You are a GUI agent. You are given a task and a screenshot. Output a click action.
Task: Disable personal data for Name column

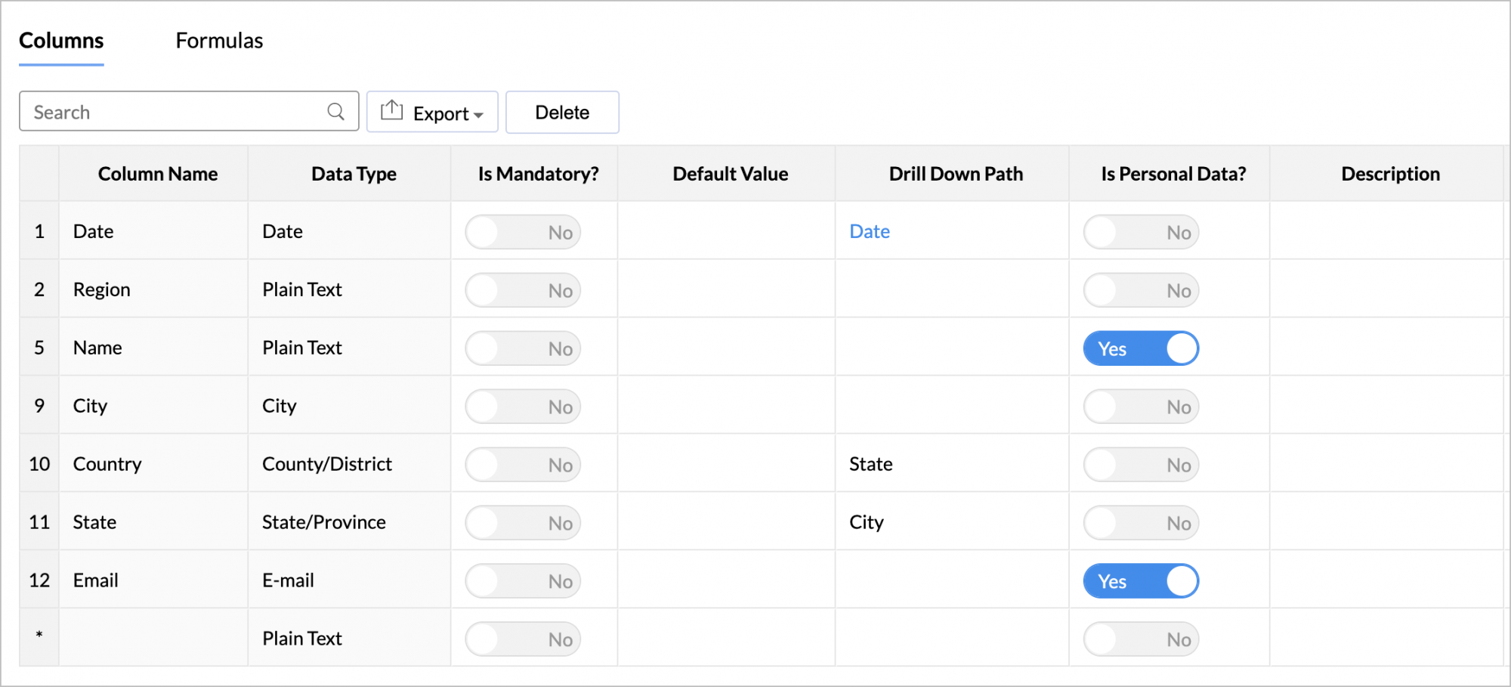pyautogui.click(x=1141, y=348)
